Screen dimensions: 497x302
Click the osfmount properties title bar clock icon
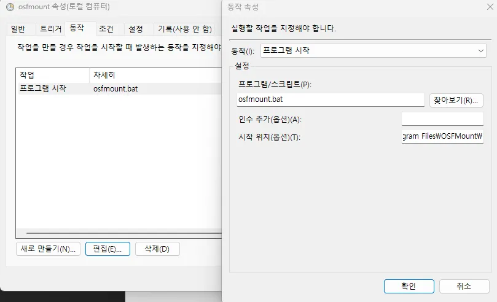click(x=10, y=7)
